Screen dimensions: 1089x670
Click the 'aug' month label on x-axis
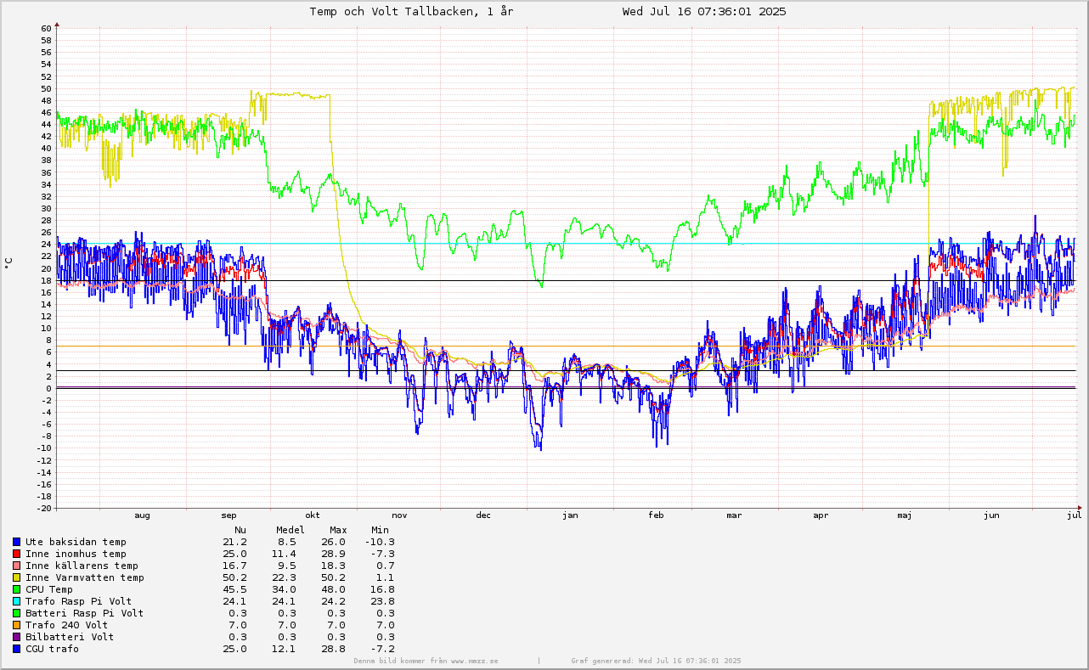143,515
